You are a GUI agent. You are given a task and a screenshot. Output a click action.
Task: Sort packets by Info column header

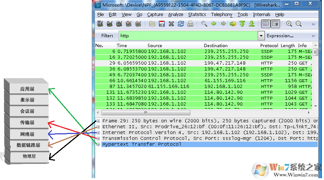pyautogui.click(x=305, y=46)
